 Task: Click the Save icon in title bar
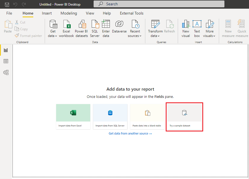(x=7, y=4)
